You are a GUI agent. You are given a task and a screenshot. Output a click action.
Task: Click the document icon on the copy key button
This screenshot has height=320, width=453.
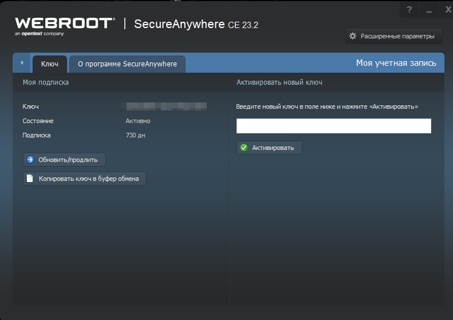pos(30,179)
